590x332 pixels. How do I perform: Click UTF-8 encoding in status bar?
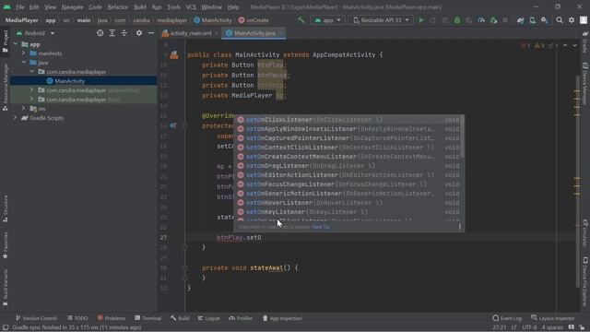(529, 327)
